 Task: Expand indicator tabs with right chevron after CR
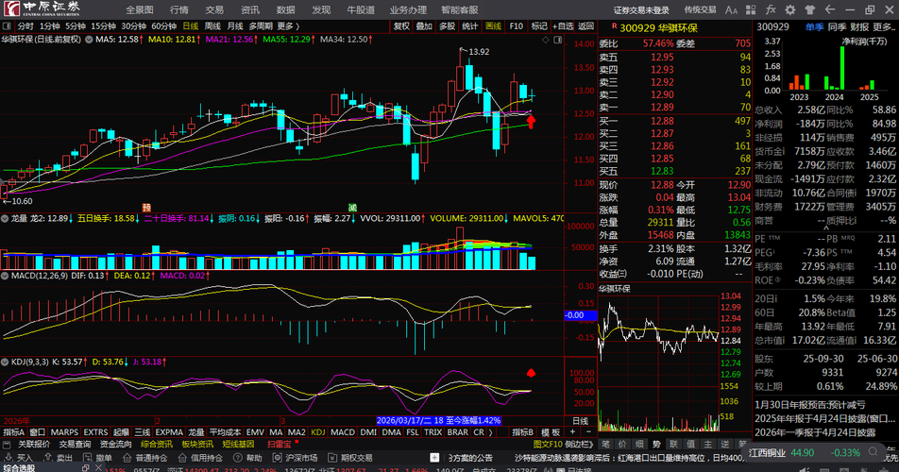[491, 432]
